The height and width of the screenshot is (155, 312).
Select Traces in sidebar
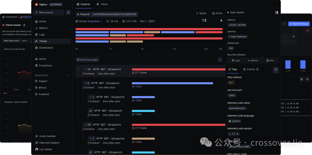[x=52, y=41]
